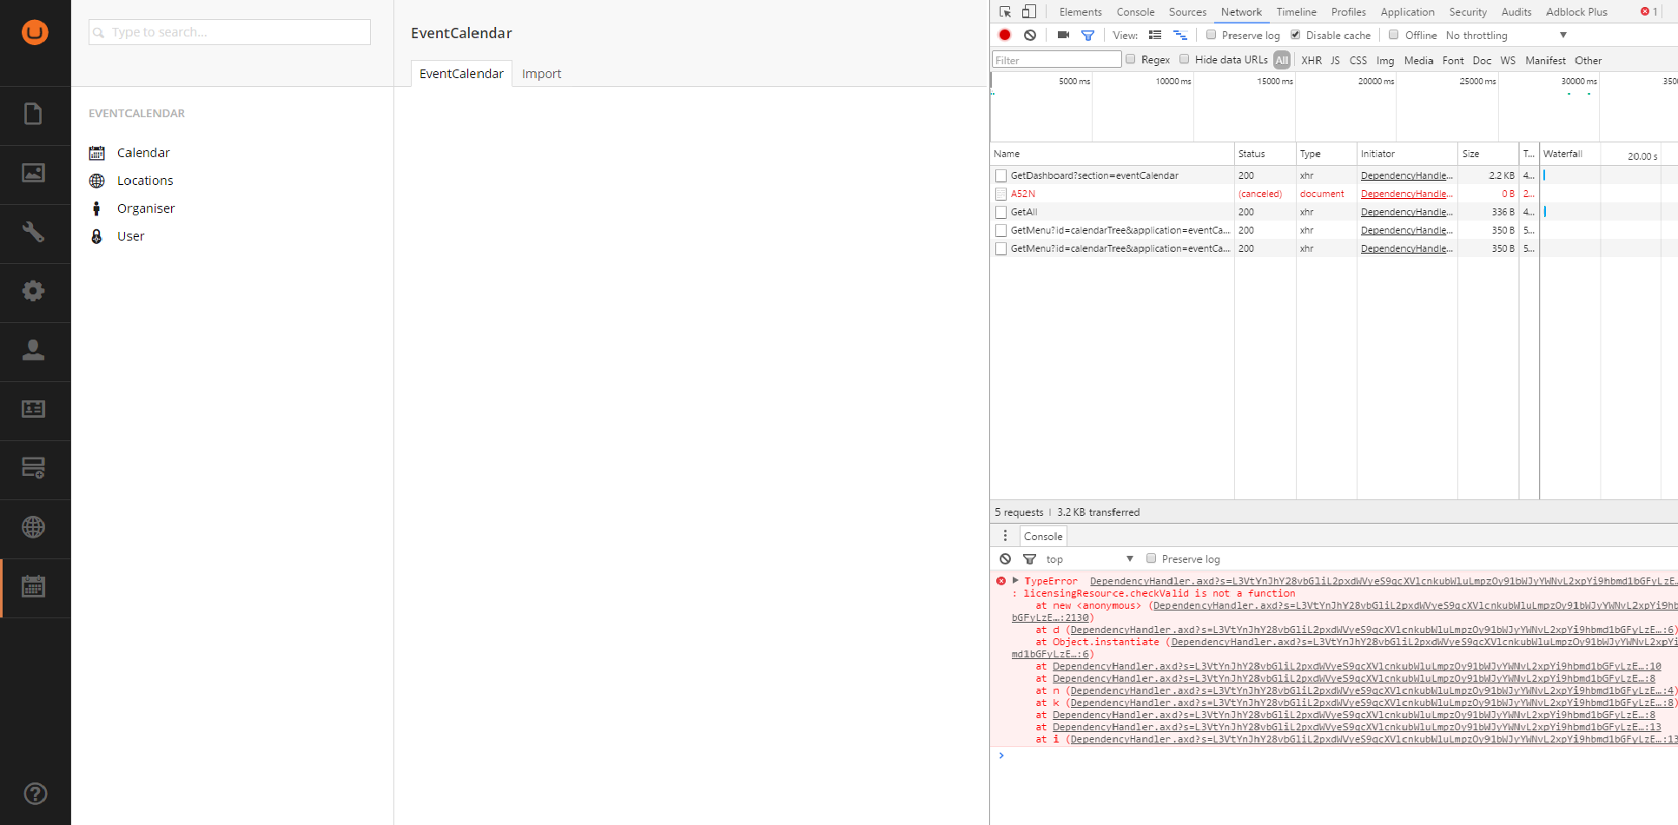Viewport: 1678px width, 825px height.
Task: Open the Settings section wrench icon
Action: point(33,232)
